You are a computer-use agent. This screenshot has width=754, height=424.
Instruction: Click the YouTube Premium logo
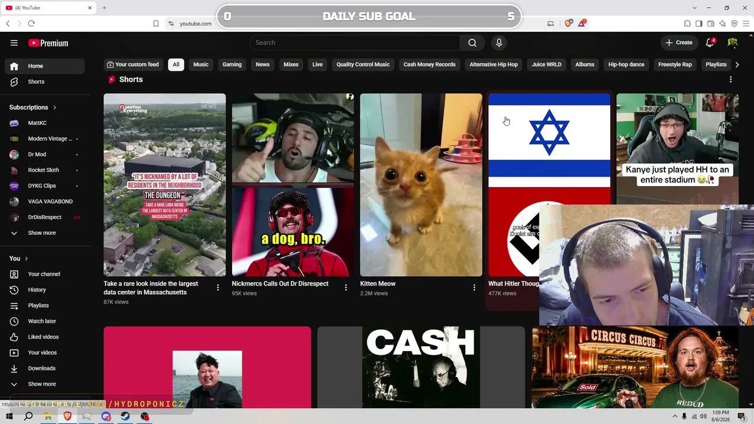point(48,43)
